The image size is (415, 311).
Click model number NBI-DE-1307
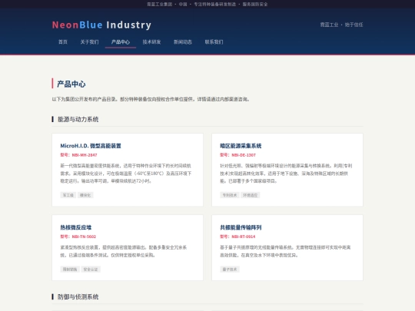(244, 155)
